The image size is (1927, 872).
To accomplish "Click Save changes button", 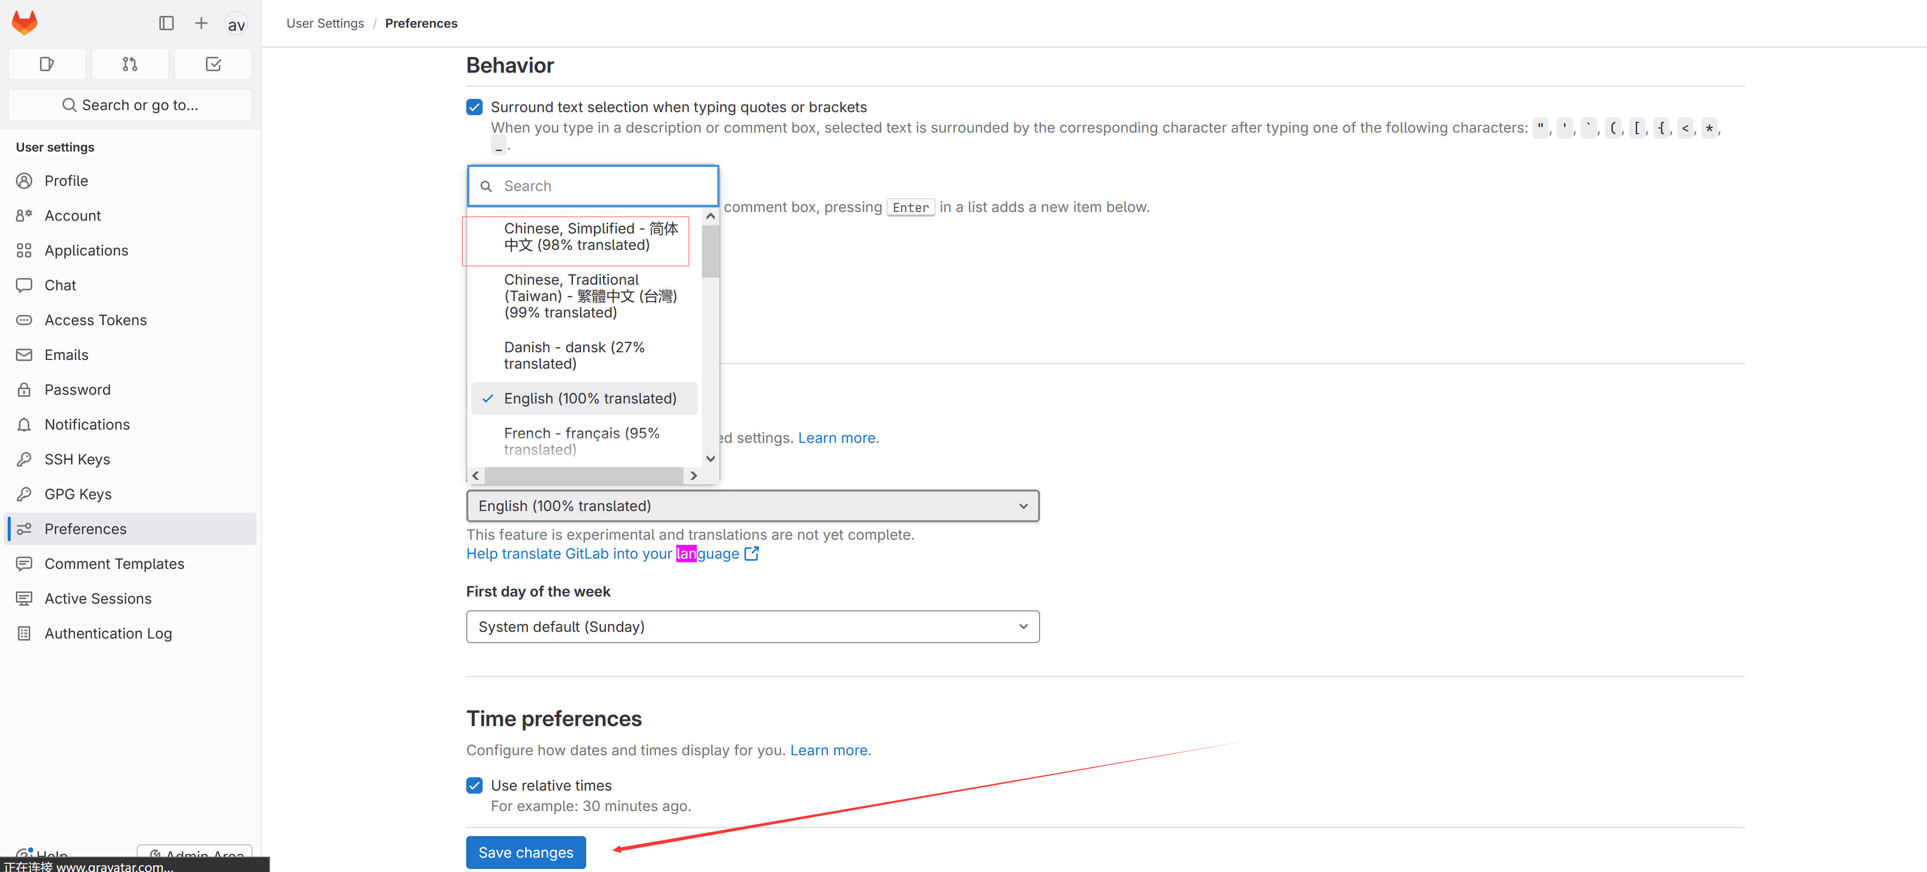I will tap(525, 853).
